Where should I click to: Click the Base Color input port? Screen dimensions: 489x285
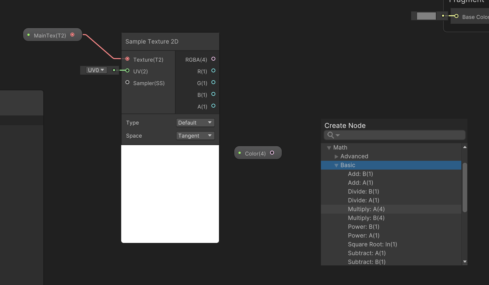tap(456, 16)
